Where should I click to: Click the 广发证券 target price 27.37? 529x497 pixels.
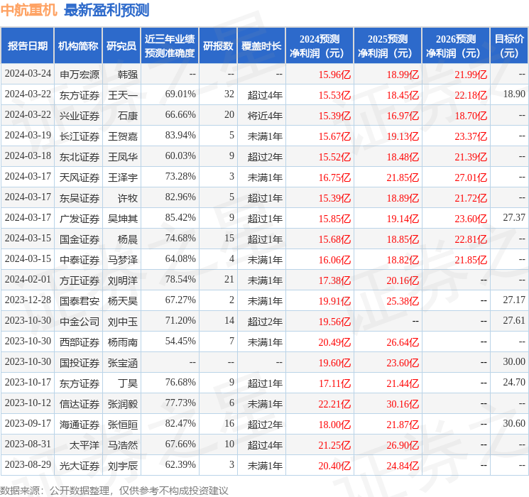click(513, 218)
